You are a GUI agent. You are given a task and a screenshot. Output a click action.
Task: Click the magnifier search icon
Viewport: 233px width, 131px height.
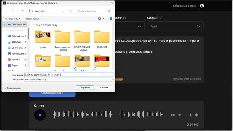click(x=109, y=11)
